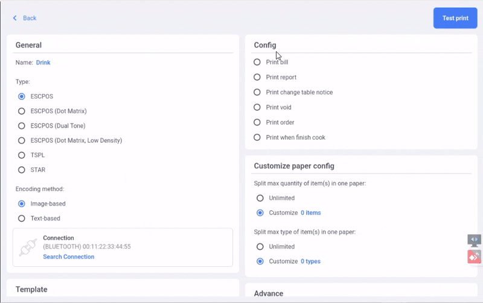The height and width of the screenshot is (303, 483).
Task: Switch encoding method to Text-based
Action: [22, 219]
